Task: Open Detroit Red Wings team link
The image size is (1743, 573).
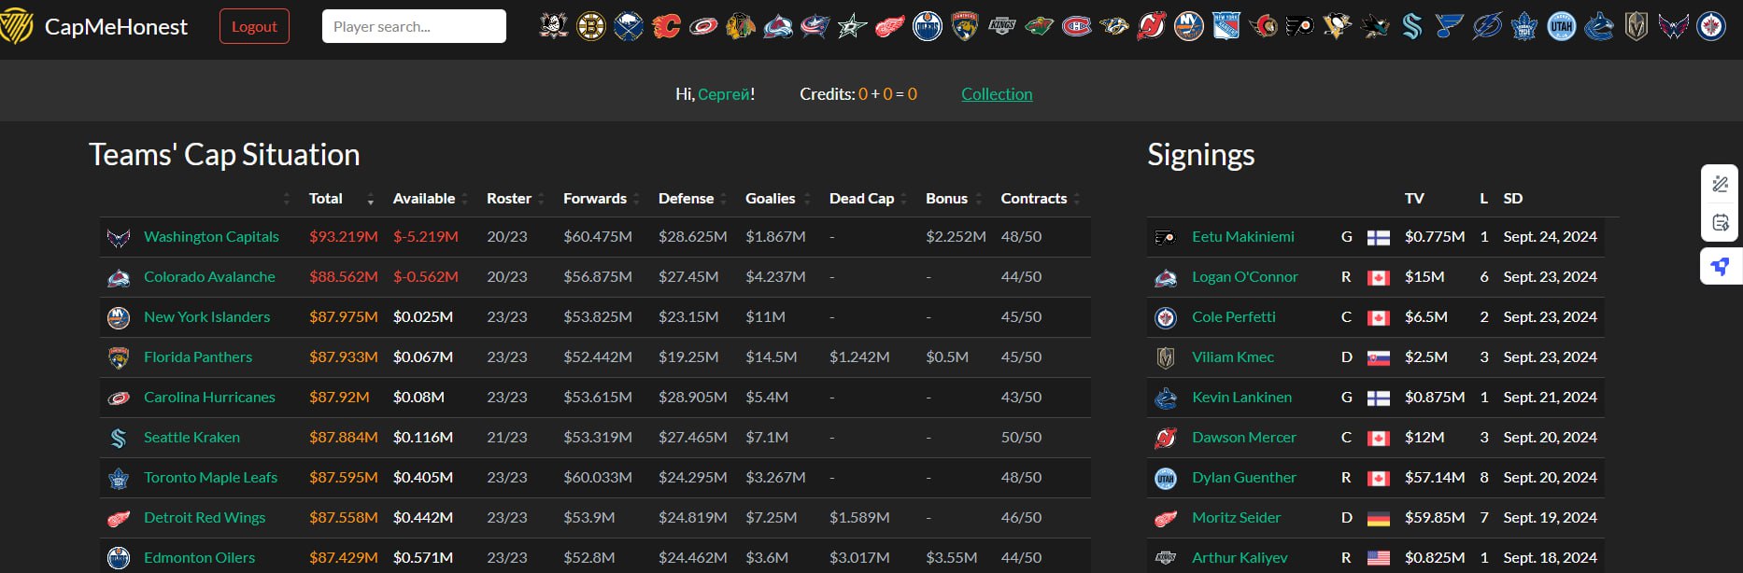Action: pos(205,518)
